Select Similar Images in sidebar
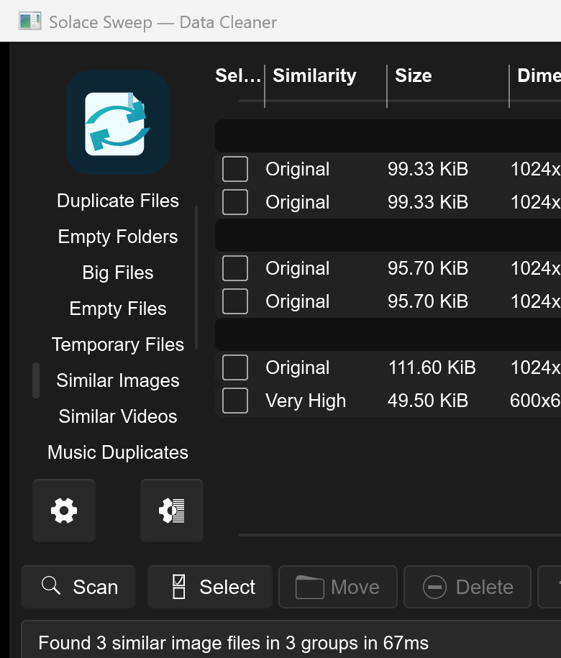 coord(118,380)
